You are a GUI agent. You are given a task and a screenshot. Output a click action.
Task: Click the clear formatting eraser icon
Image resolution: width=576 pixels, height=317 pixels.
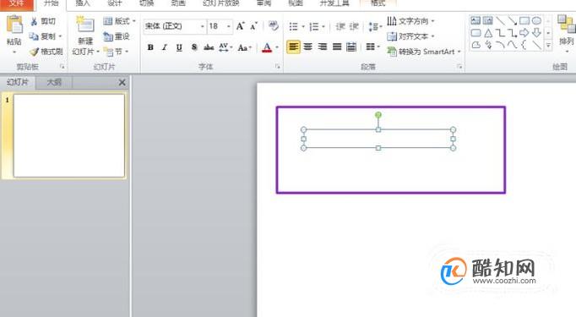click(x=273, y=25)
